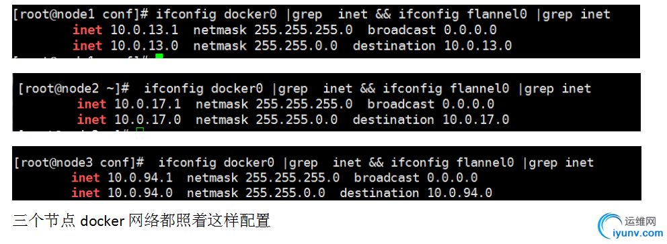Click IP address 10.0.17.1 on node2

148,104
